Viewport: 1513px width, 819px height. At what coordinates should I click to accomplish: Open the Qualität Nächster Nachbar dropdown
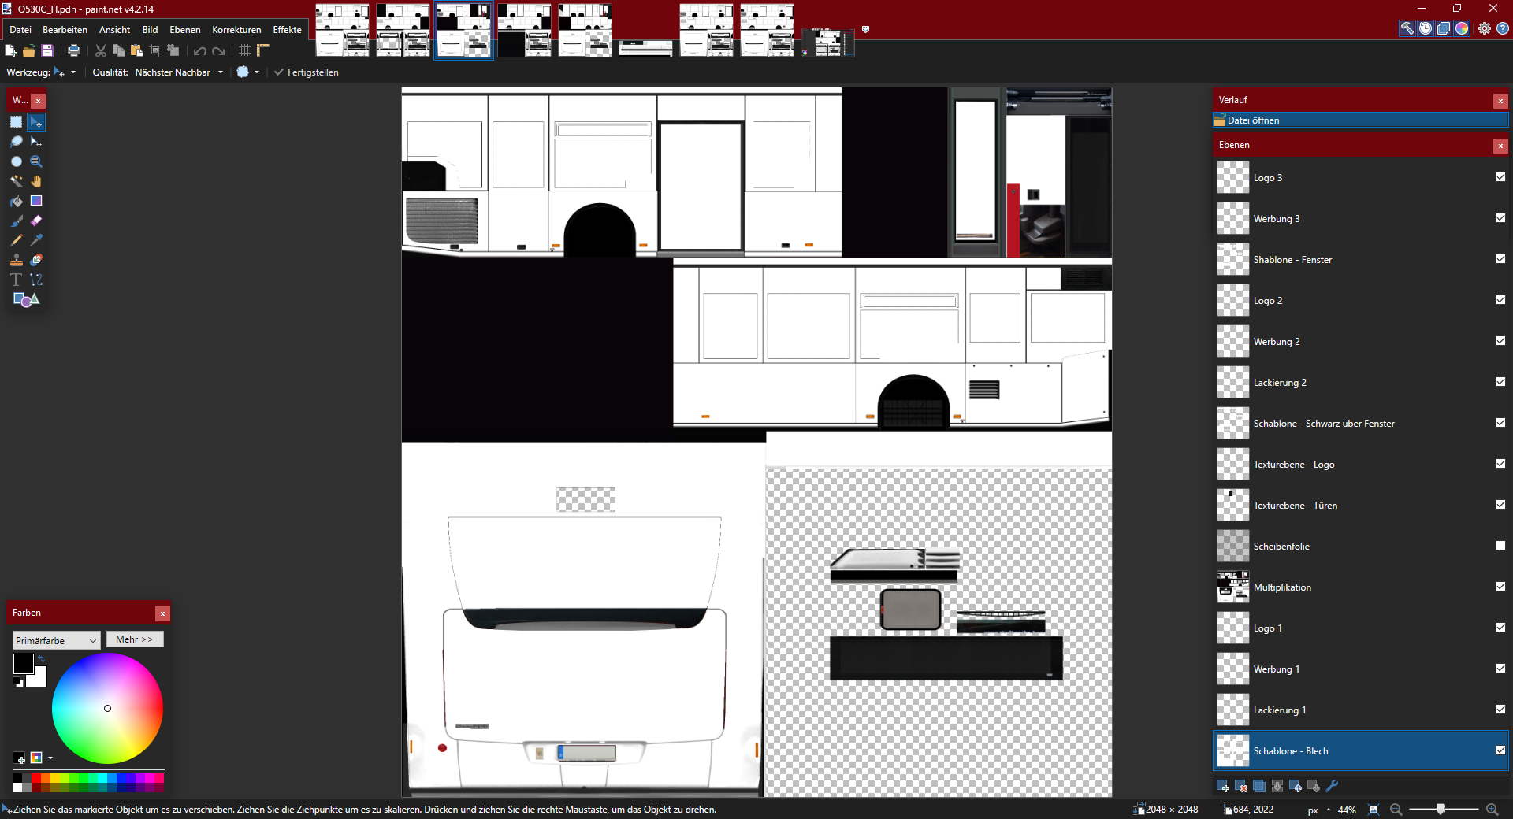pyautogui.click(x=179, y=72)
